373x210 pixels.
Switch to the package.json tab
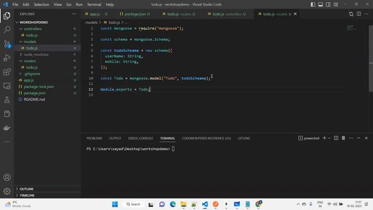tap(135, 14)
